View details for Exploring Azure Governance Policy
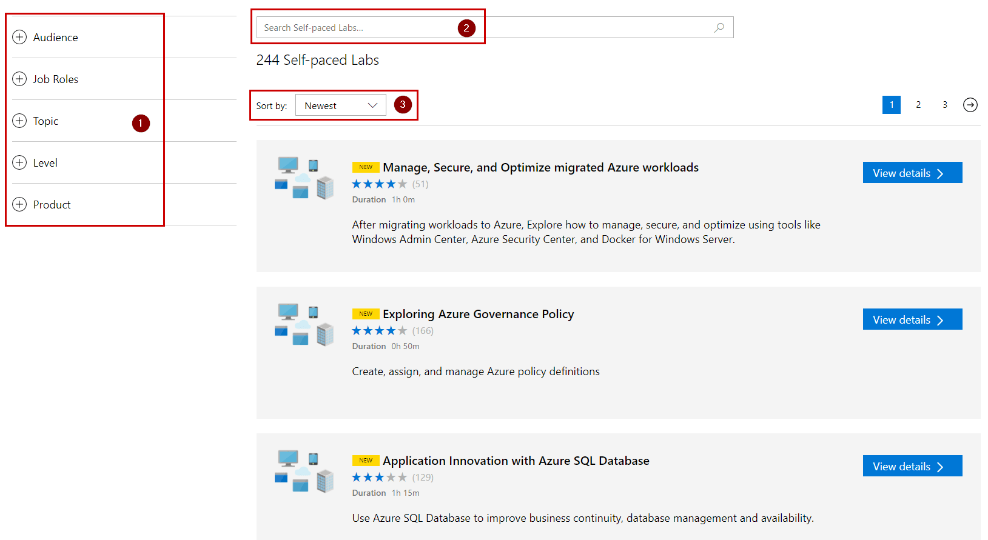Viewport: 988px width, 540px height. click(x=913, y=319)
